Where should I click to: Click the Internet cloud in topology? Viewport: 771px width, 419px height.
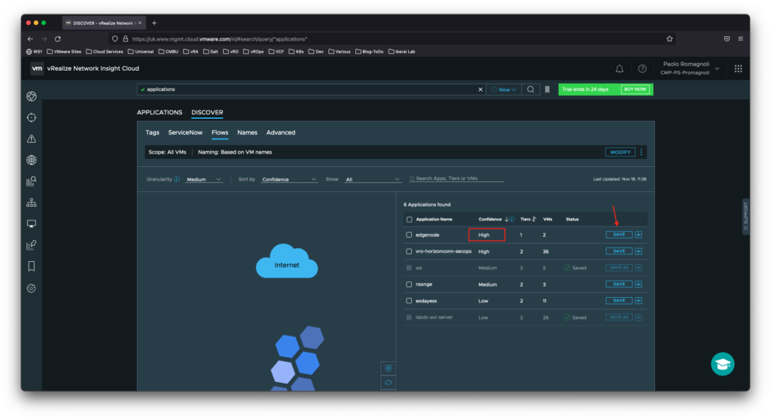click(287, 261)
